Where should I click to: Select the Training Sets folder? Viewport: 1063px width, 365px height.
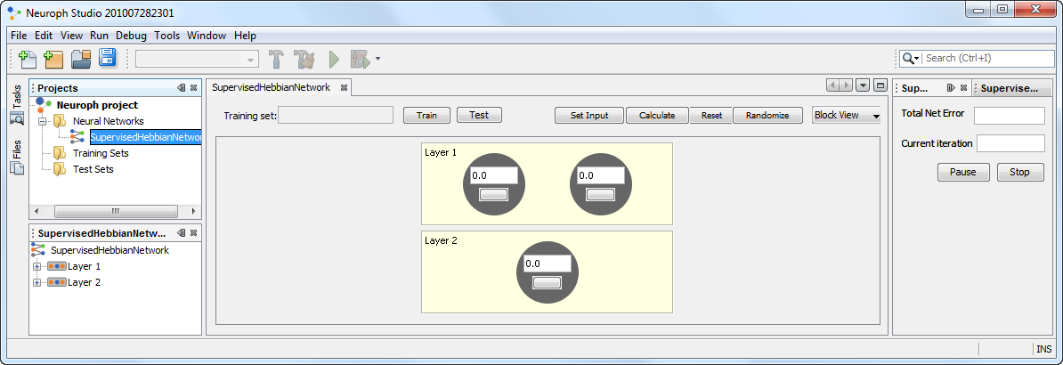point(100,153)
